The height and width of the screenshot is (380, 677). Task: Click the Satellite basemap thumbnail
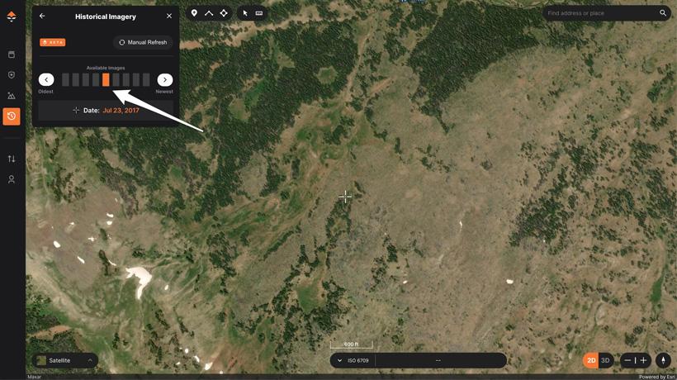point(41,360)
